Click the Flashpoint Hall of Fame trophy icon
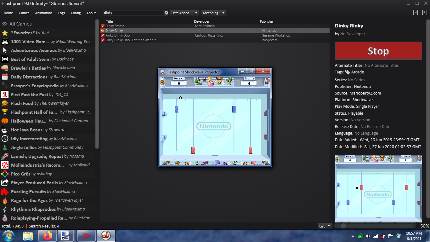 5,112
